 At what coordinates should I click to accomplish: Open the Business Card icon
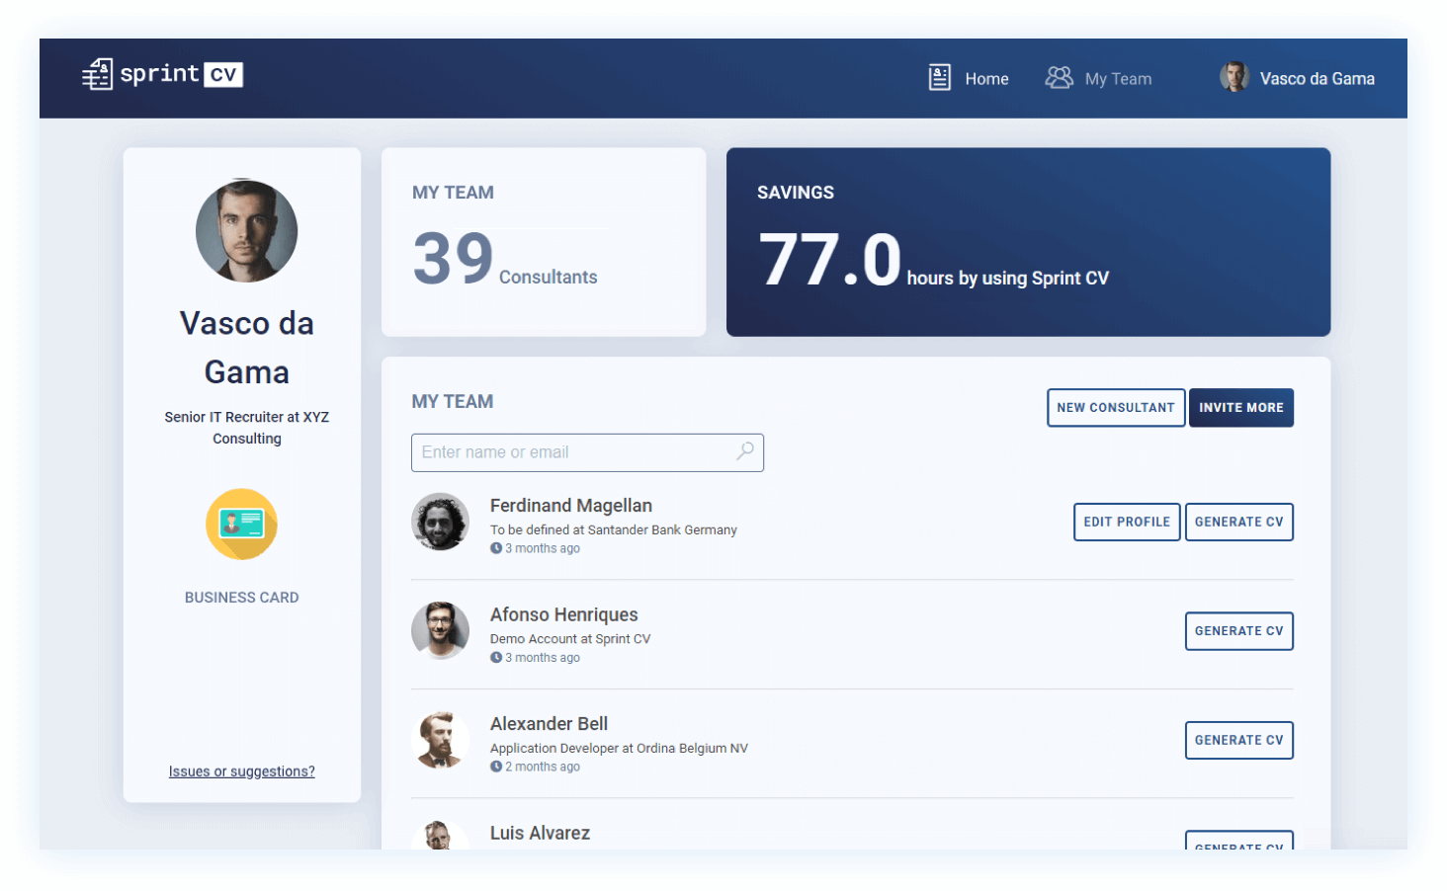[241, 525]
